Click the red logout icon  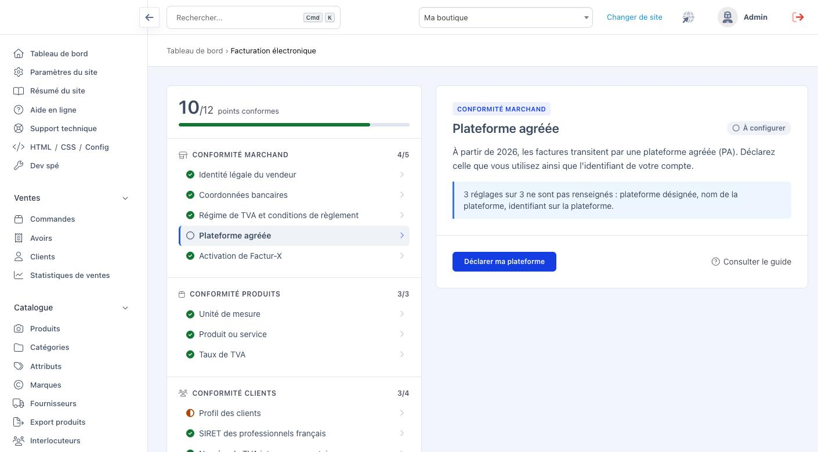798,17
